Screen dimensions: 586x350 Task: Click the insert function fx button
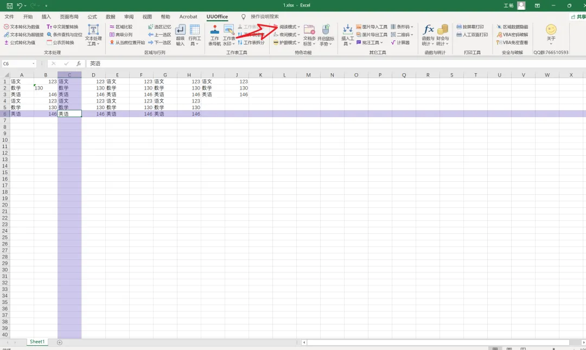79,63
